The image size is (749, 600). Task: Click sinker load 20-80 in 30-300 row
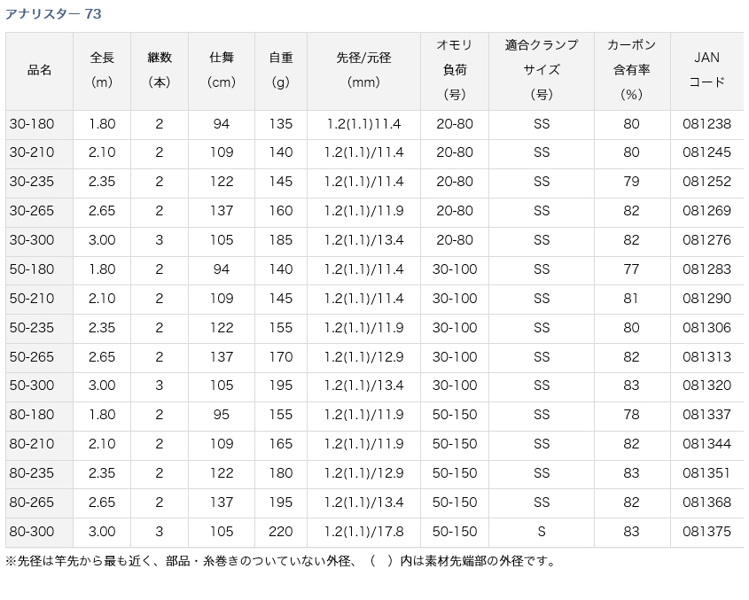point(455,240)
